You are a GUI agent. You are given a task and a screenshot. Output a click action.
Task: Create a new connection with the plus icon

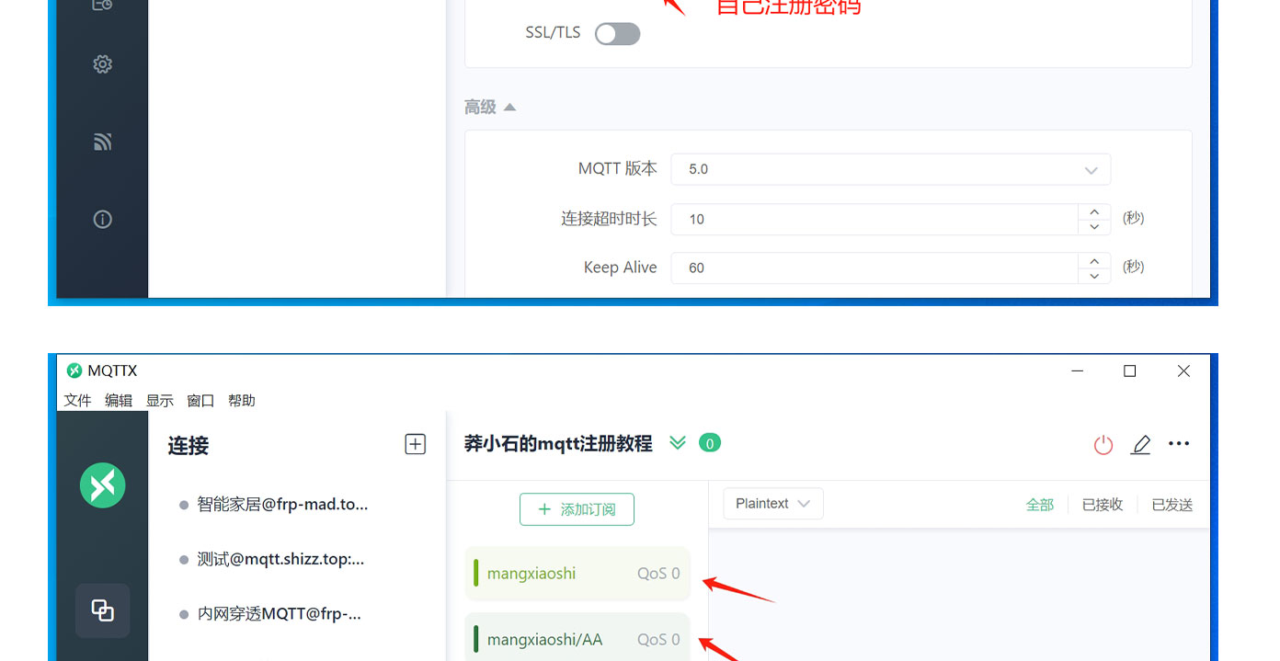click(416, 444)
